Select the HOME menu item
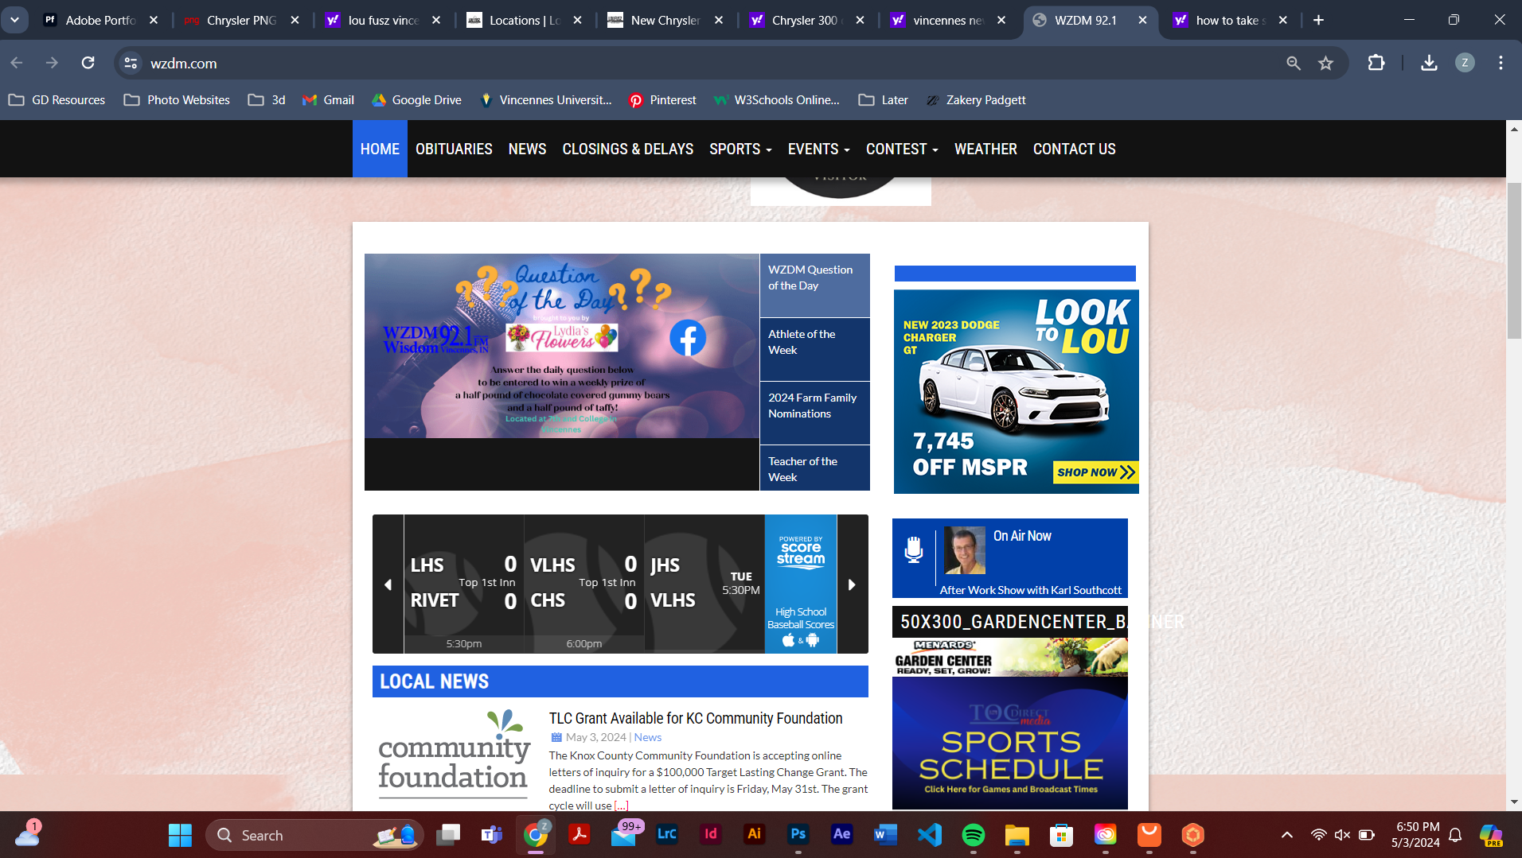This screenshot has height=858, width=1522. (x=380, y=149)
